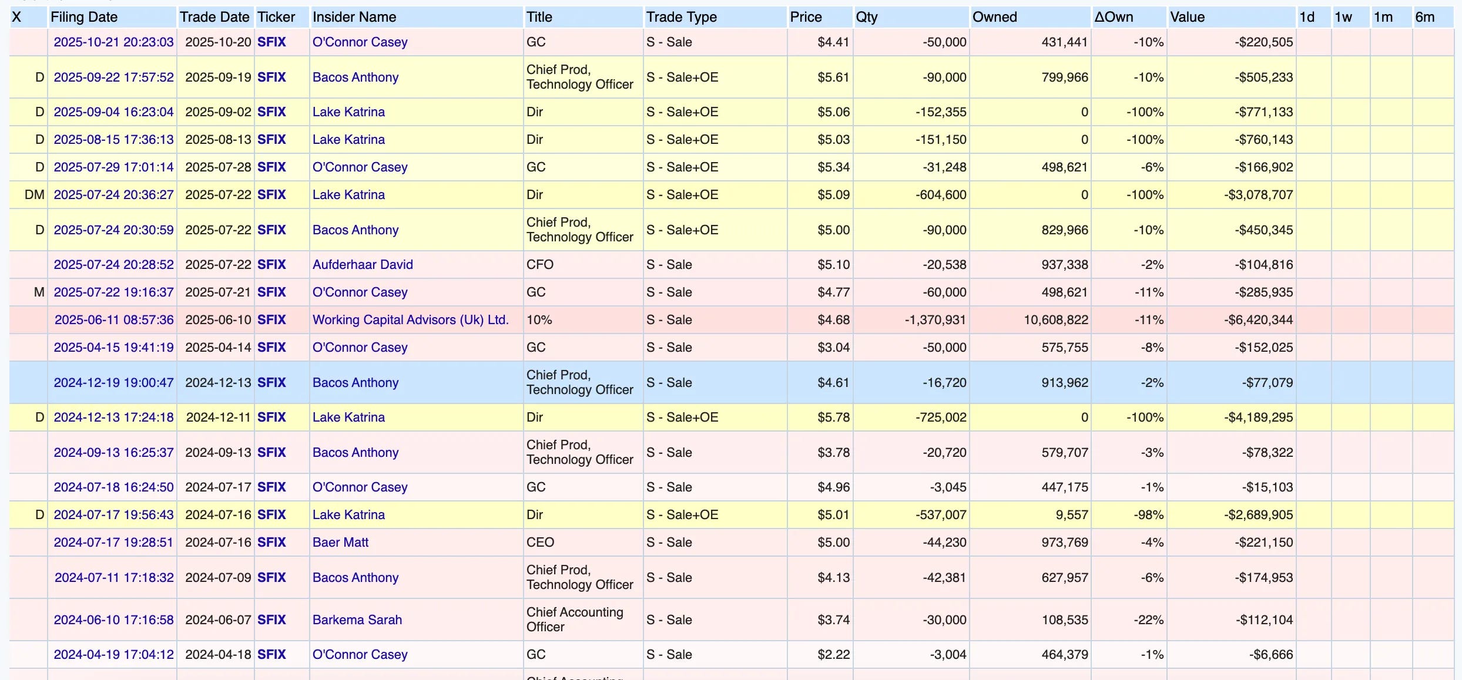Select the CFO title cell

point(583,265)
